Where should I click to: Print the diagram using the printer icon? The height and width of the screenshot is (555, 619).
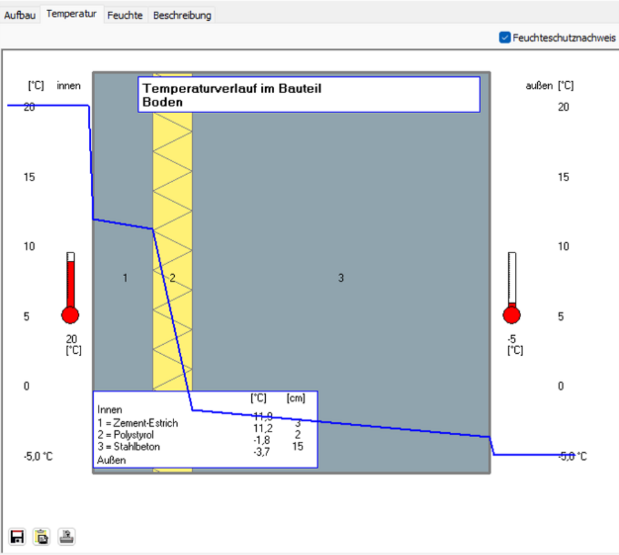[67, 536]
